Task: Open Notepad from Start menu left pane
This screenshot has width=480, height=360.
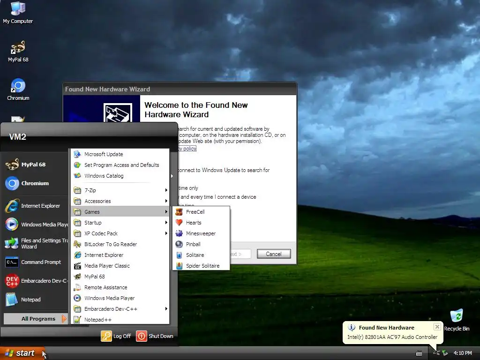Action: click(x=35, y=300)
